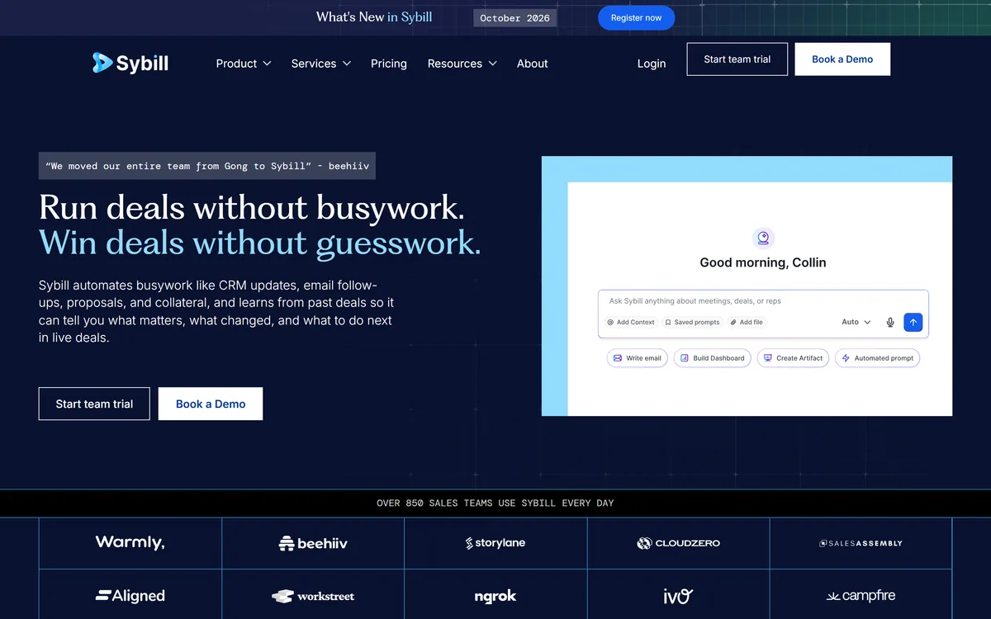
Task: Click Start team trial in the header
Action: pyautogui.click(x=737, y=59)
